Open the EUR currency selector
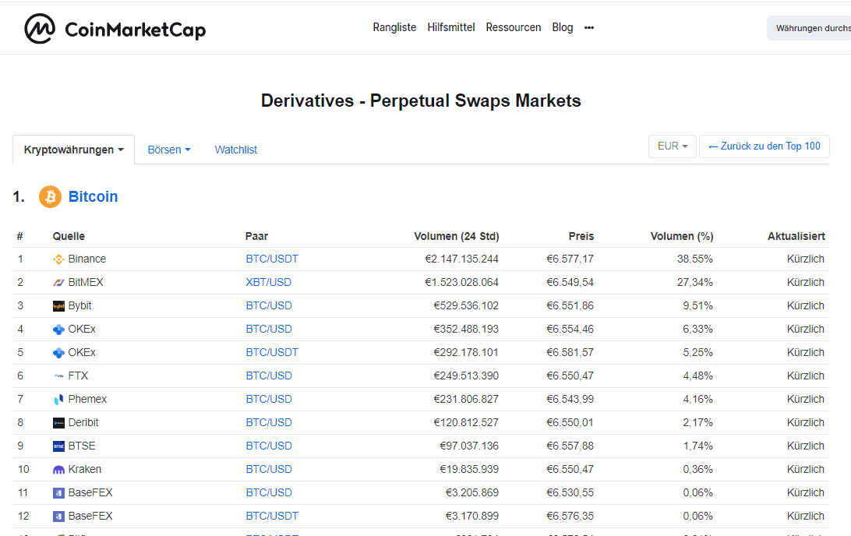Screen dimensions: 851x536 tap(673, 146)
